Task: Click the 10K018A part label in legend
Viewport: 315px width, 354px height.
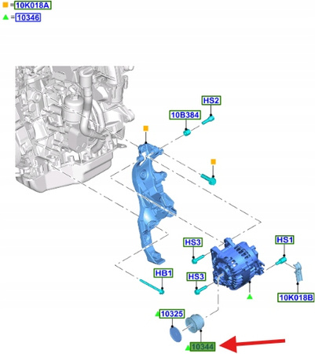Action: click(x=33, y=6)
